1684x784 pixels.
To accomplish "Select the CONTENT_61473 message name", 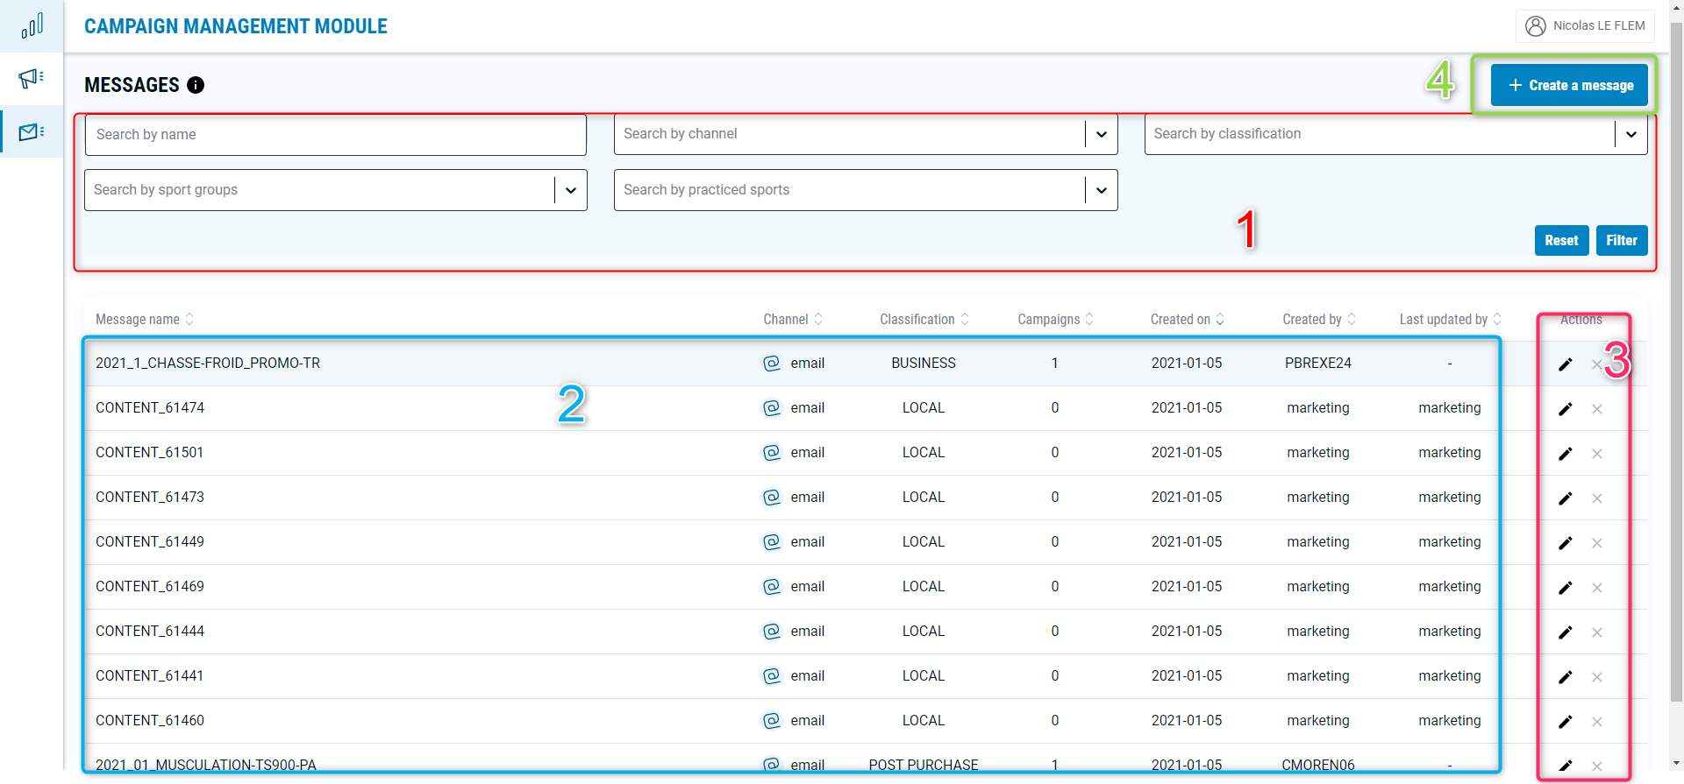I will pyautogui.click(x=150, y=498).
